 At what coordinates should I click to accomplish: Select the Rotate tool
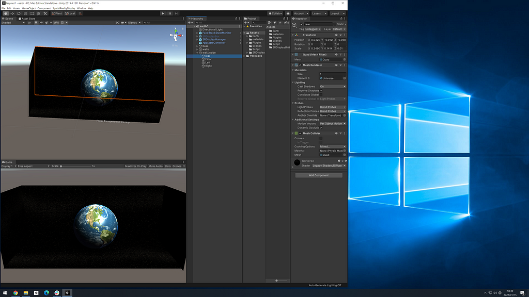tap(19, 13)
